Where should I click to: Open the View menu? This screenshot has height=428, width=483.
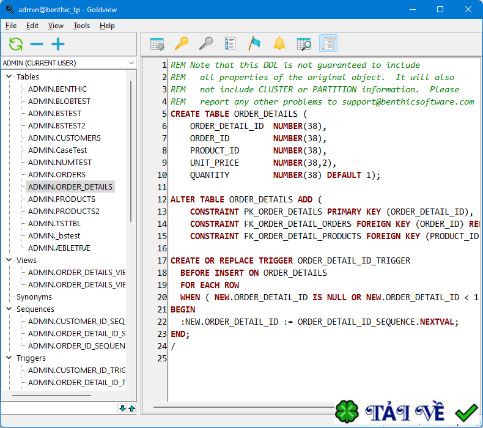tap(56, 26)
